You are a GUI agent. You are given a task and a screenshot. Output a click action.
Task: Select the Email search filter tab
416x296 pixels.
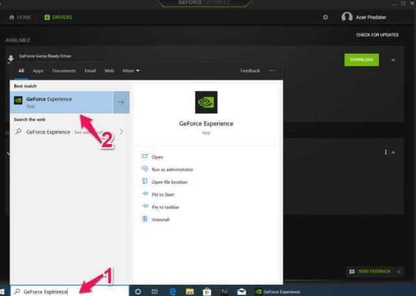click(x=90, y=71)
